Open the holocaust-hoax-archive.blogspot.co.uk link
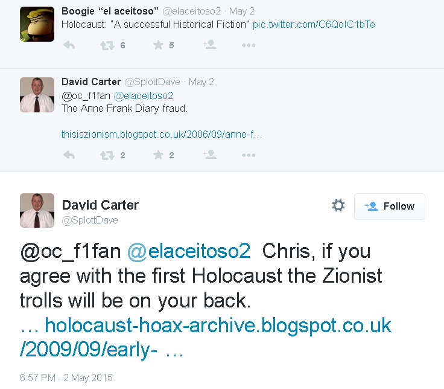This screenshot has width=444, height=389. [x=206, y=338]
